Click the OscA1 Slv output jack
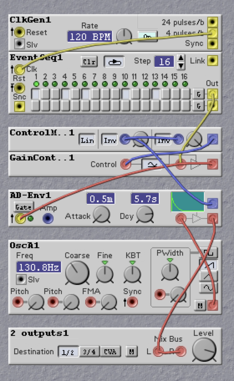 coord(21,279)
